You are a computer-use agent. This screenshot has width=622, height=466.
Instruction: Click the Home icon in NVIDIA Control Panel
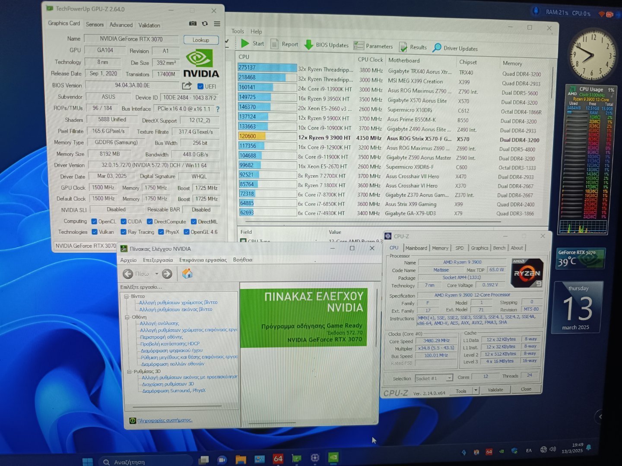[x=187, y=274]
